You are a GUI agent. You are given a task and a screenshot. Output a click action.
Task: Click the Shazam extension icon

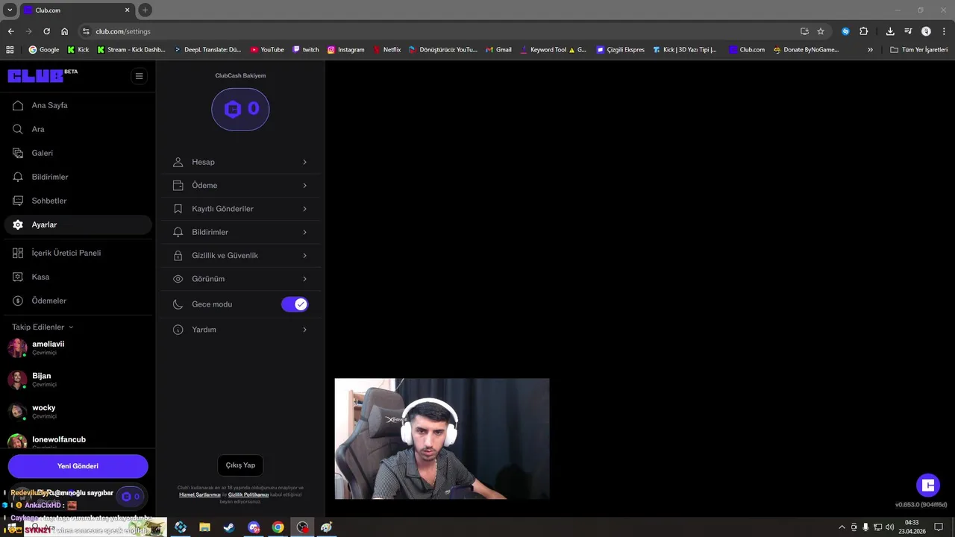point(845,31)
